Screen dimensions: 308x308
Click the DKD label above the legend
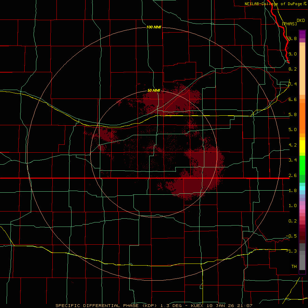tap(300, 21)
